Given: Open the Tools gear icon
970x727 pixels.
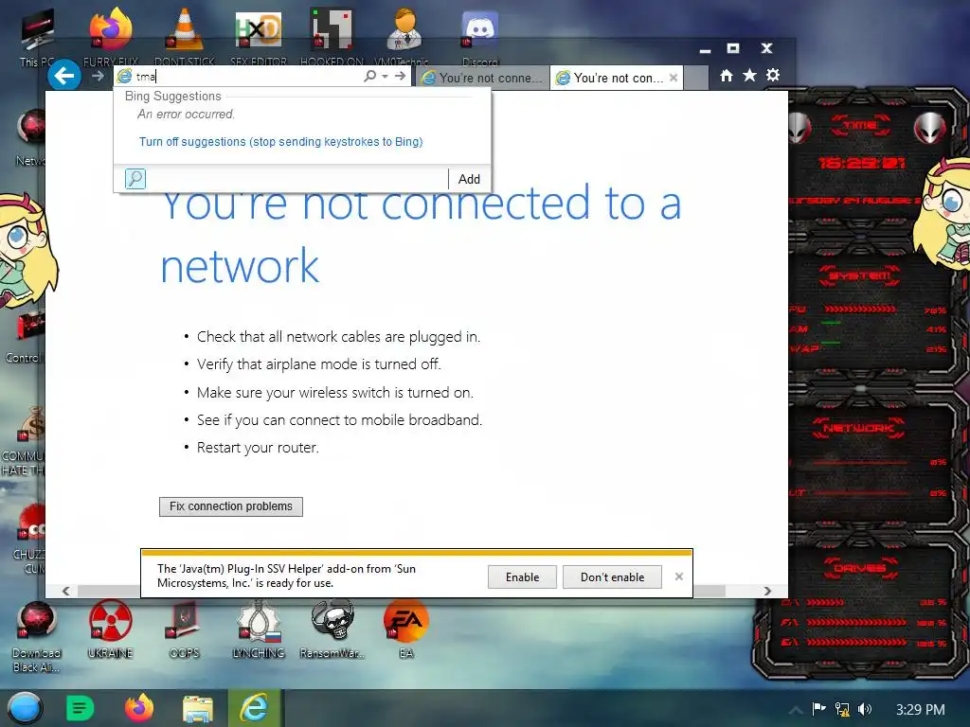Looking at the screenshot, I should point(773,76).
